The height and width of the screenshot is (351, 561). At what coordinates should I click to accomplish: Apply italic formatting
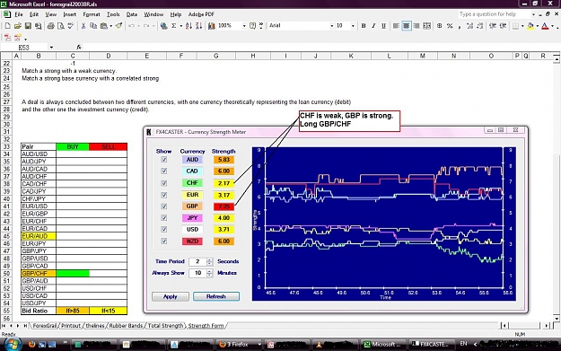pos(373,26)
